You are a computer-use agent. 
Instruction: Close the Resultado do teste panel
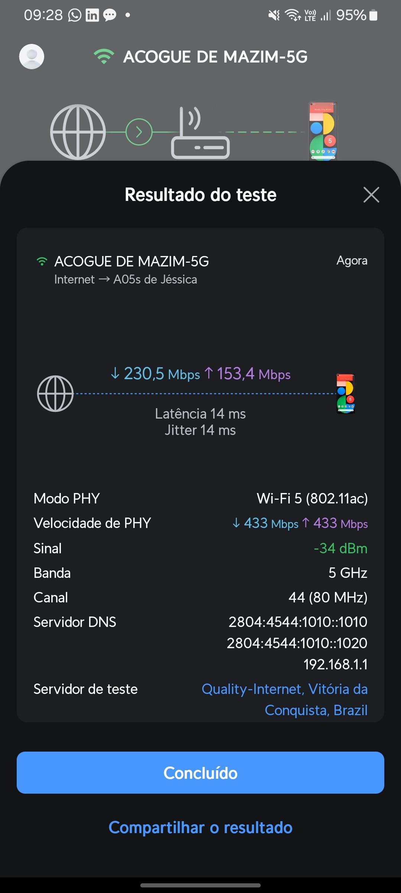coord(371,195)
